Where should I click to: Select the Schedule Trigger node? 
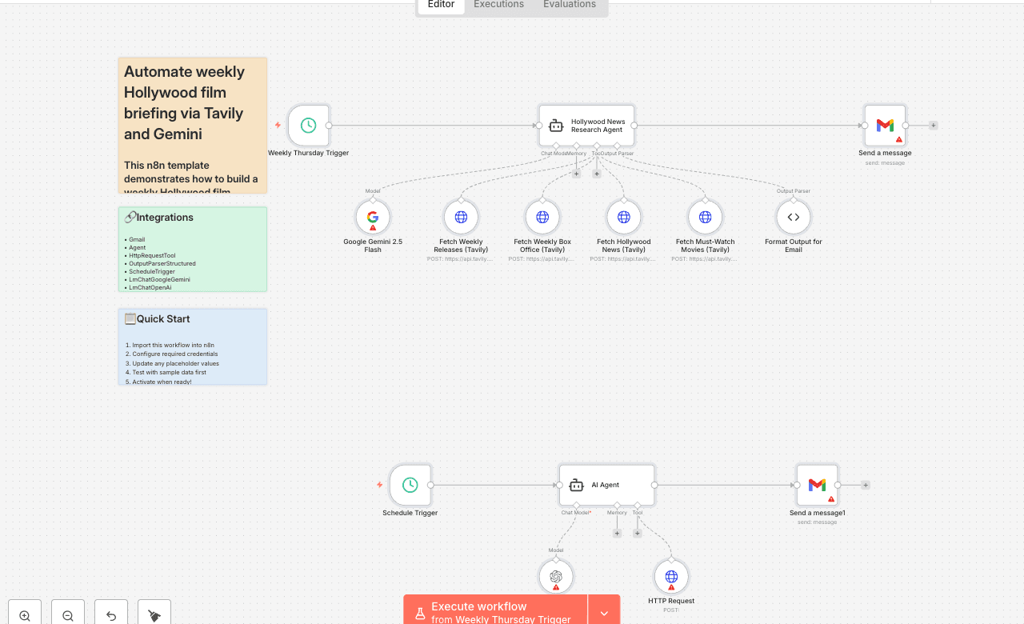coord(410,485)
